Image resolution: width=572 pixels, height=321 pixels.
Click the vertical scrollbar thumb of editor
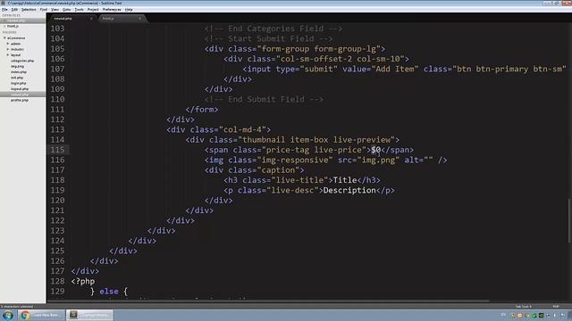pos(569,220)
